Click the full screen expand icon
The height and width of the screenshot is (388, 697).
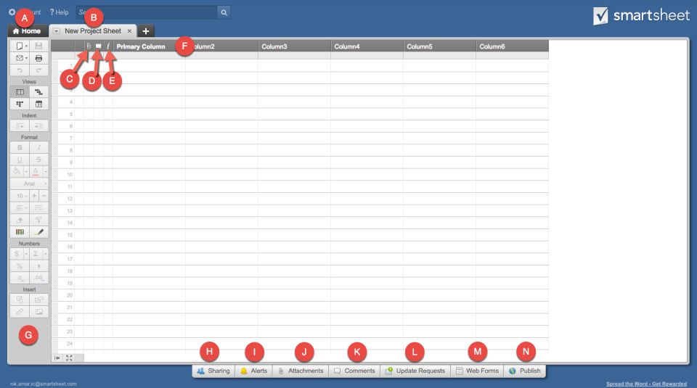[70, 358]
